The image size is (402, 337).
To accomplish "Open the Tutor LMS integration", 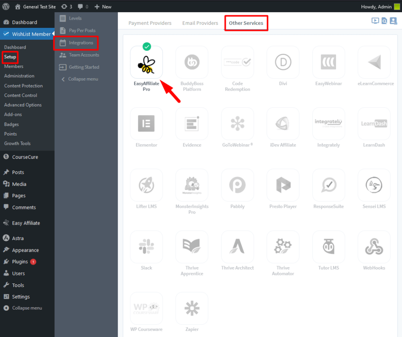I will [329, 247].
